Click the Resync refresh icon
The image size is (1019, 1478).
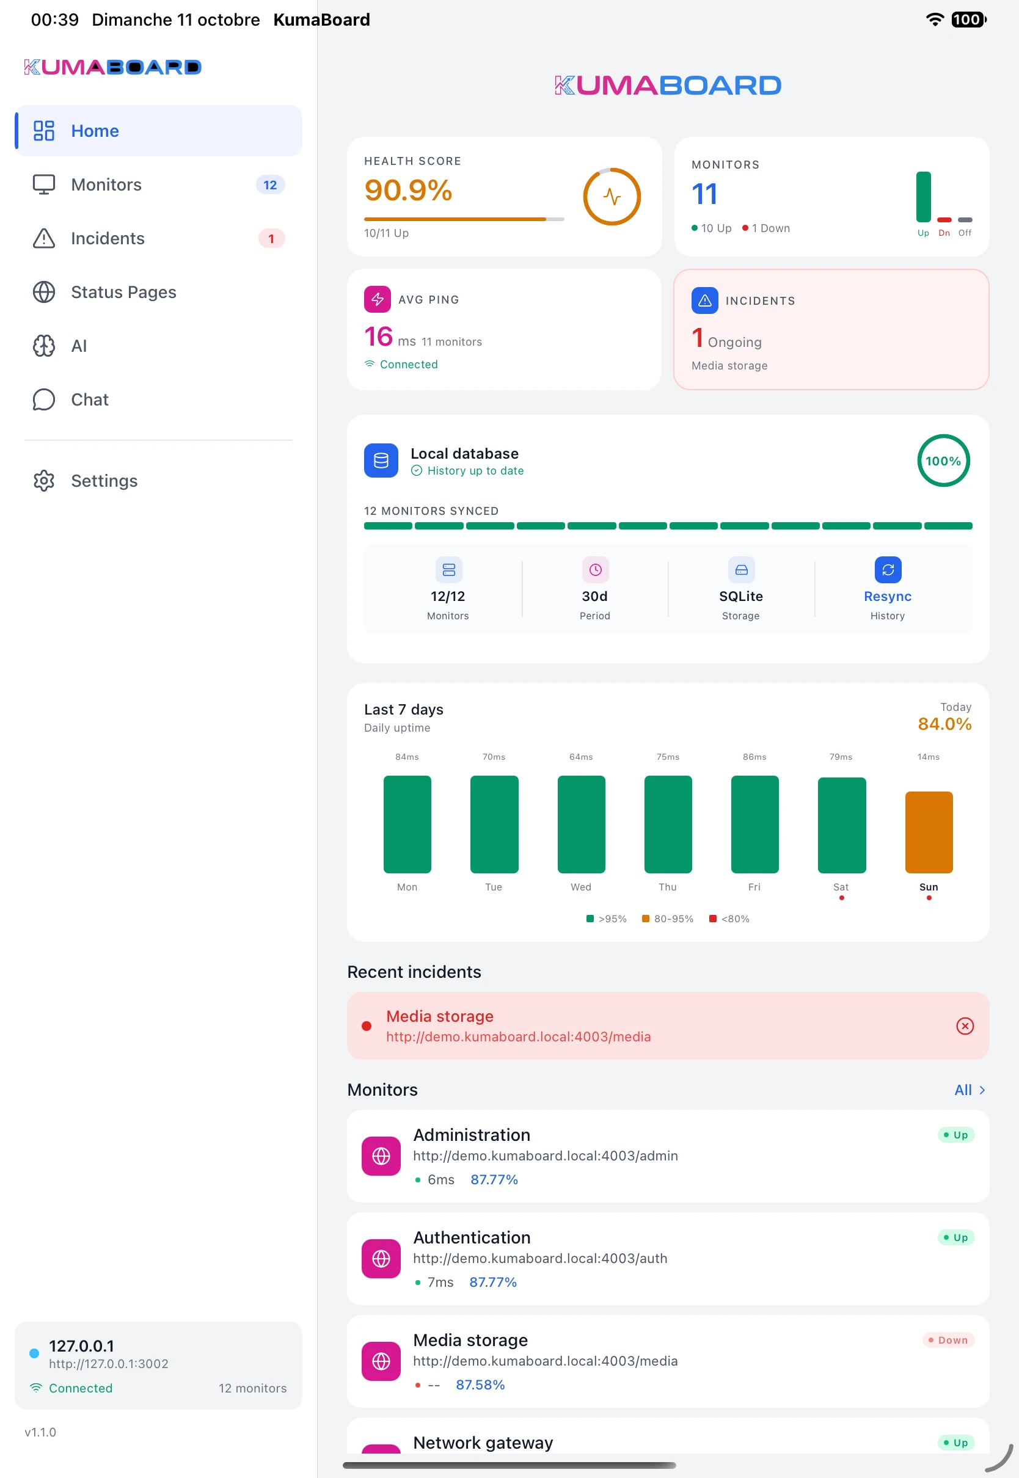point(888,570)
